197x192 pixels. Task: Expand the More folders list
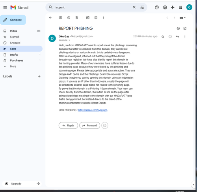(13, 66)
